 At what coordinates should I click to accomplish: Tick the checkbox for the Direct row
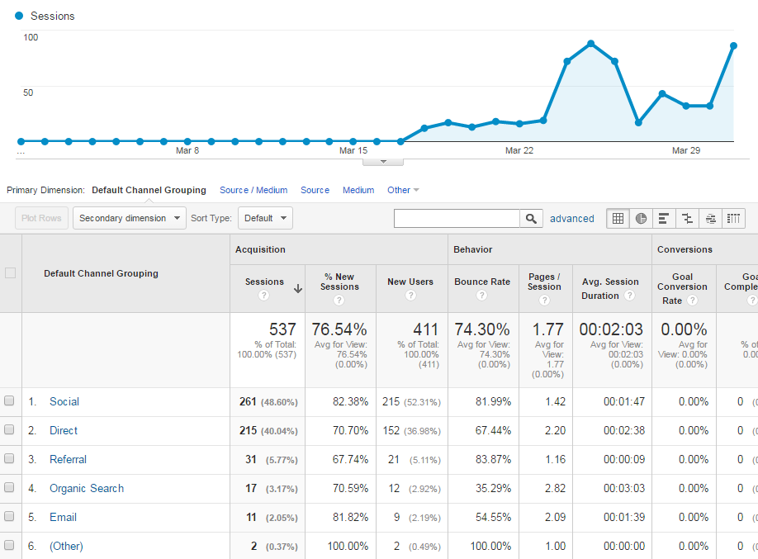click(x=10, y=430)
